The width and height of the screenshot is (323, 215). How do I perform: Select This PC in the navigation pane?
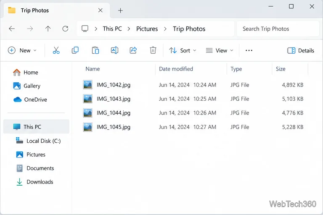click(x=36, y=126)
